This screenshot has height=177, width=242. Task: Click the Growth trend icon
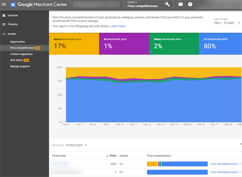tap(4, 34)
